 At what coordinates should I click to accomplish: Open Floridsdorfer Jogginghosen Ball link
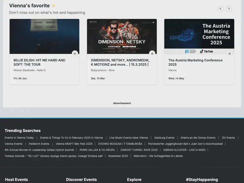pyautogui.click(x=185, y=144)
